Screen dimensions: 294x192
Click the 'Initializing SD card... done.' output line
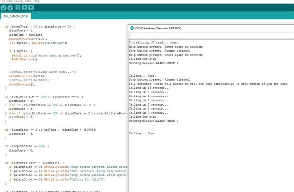point(153,42)
